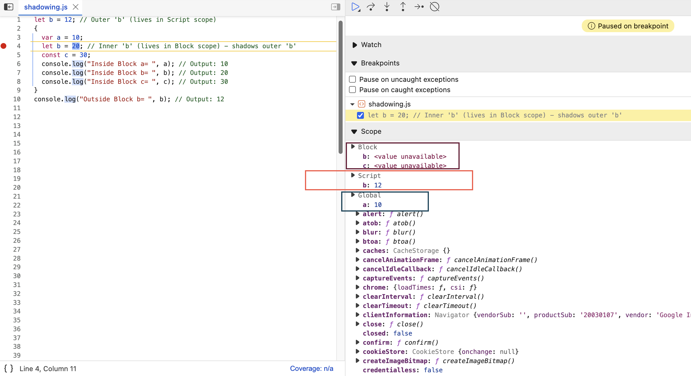Expand the createImageBitmap entry
Viewport: 691px width, 376px height.
[x=358, y=361]
